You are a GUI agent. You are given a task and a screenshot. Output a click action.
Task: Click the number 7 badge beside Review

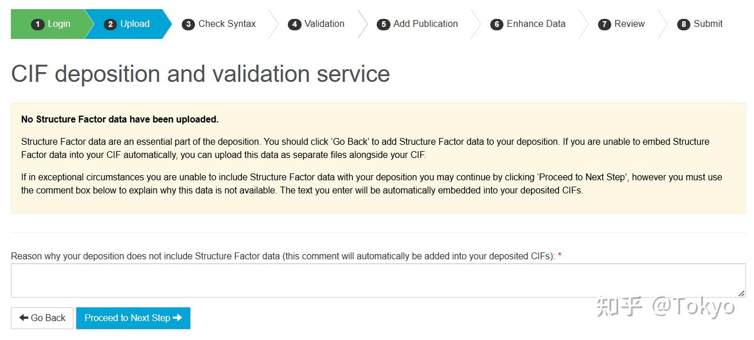tap(604, 24)
